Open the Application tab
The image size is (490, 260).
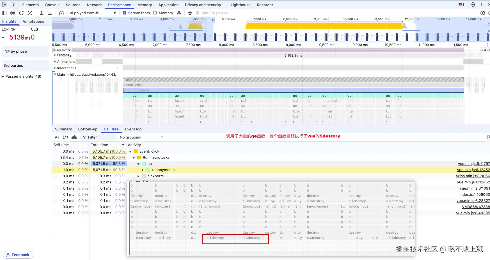tap(168, 5)
